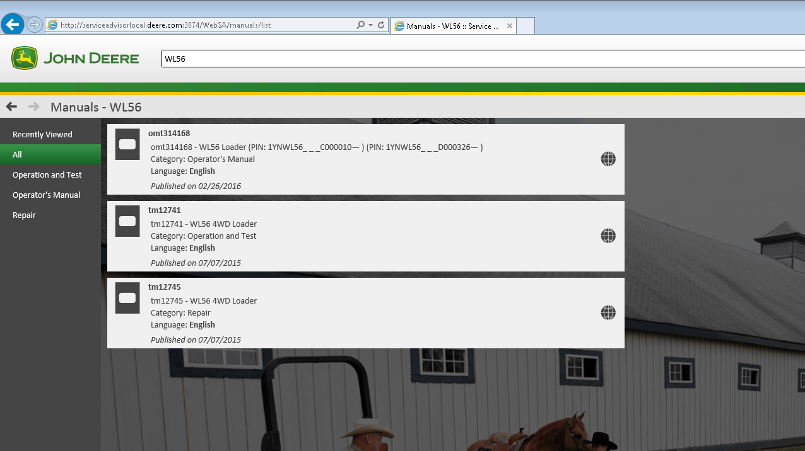Image resolution: width=805 pixels, height=451 pixels.
Task: Click 'Language: English' in tm12741 card
Action: tap(183, 248)
